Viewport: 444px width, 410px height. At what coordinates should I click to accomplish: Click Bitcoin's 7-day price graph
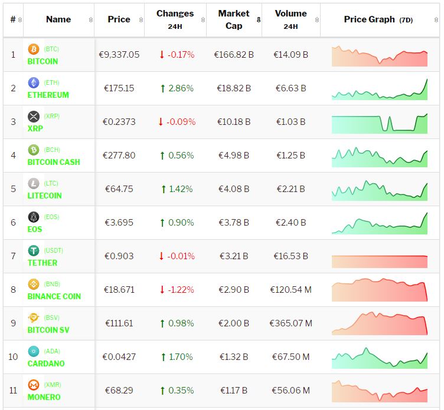point(380,56)
